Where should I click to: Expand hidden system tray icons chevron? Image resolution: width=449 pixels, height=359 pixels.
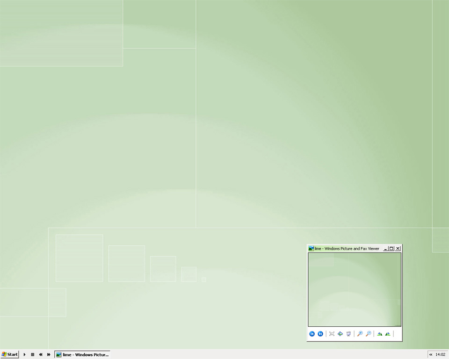431,355
